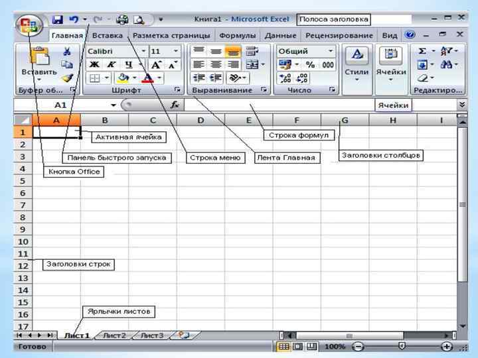Image resolution: width=478 pixels, height=358 pixels.
Task: Toggle wrap text in alignment group
Action: tap(252, 51)
